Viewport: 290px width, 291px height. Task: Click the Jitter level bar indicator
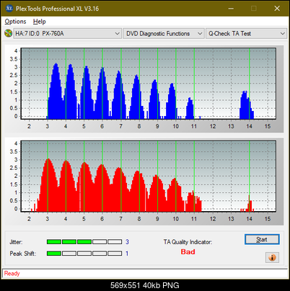coord(84,242)
